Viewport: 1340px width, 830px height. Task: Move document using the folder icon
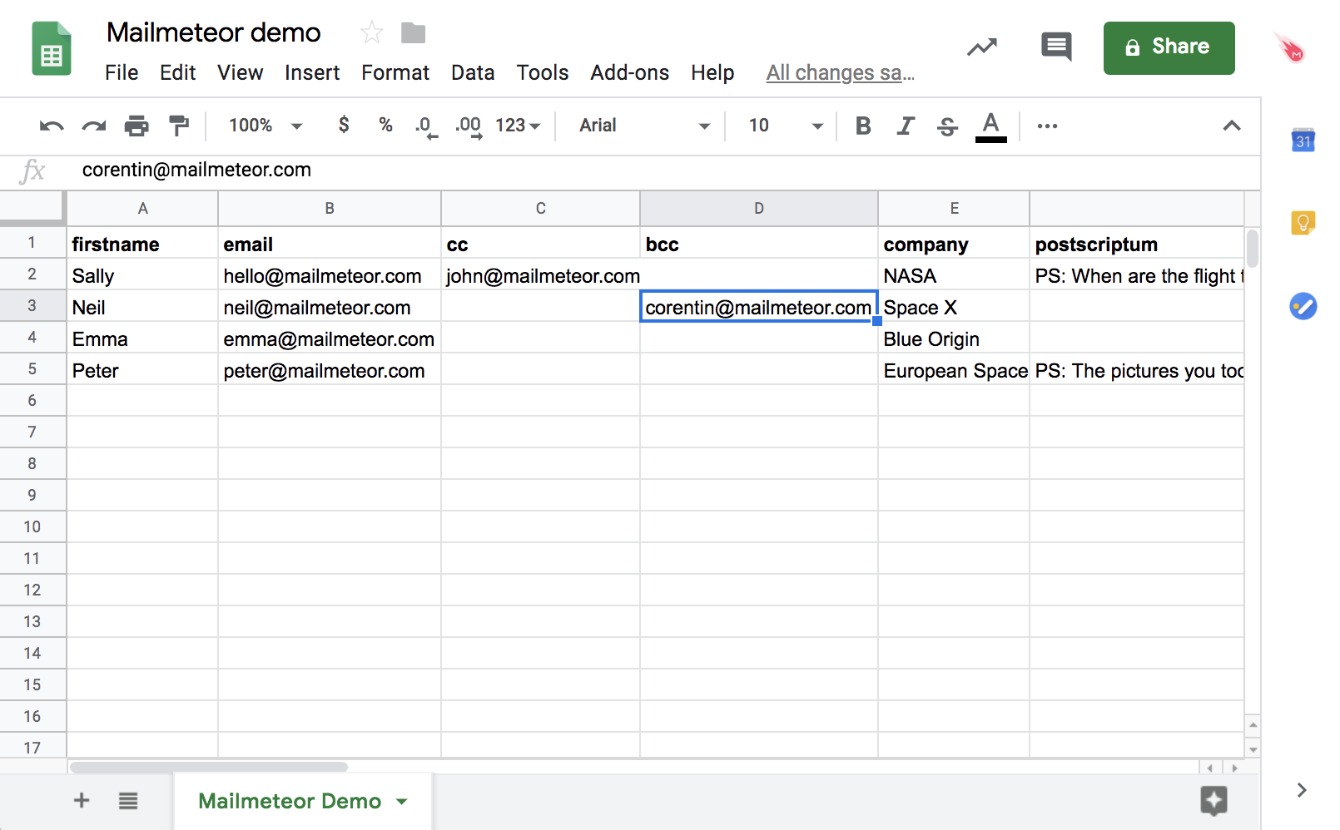pyautogui.click(x=413, y=33)
